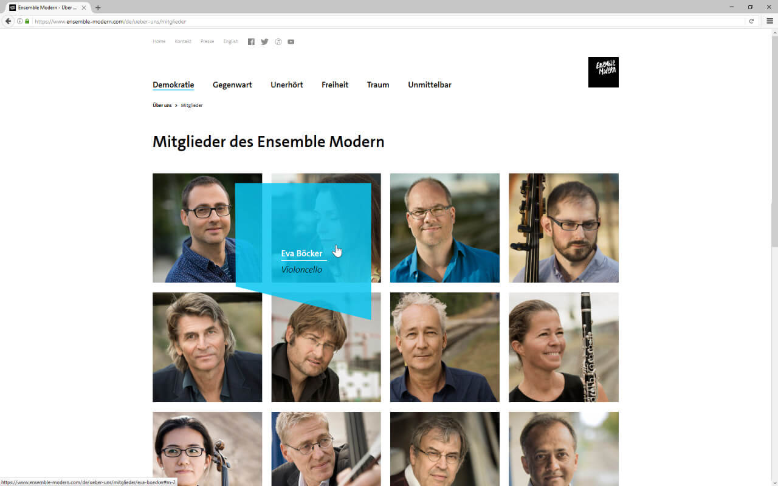Open the Gegenwart menu item
This screenshot has height=486, width=778.
point(232,85)
